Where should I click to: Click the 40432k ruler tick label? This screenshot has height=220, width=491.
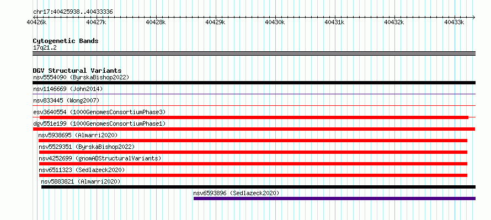click(394, 22)
